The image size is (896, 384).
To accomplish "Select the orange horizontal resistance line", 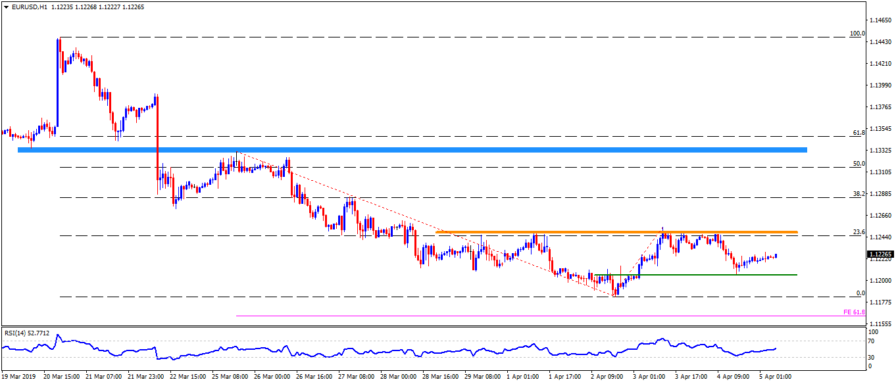I will pos(616,232).
